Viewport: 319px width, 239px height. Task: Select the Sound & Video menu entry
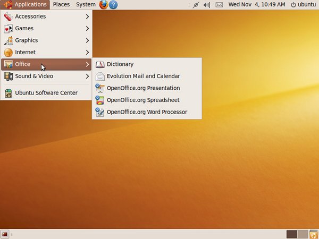tap(46, 76)
